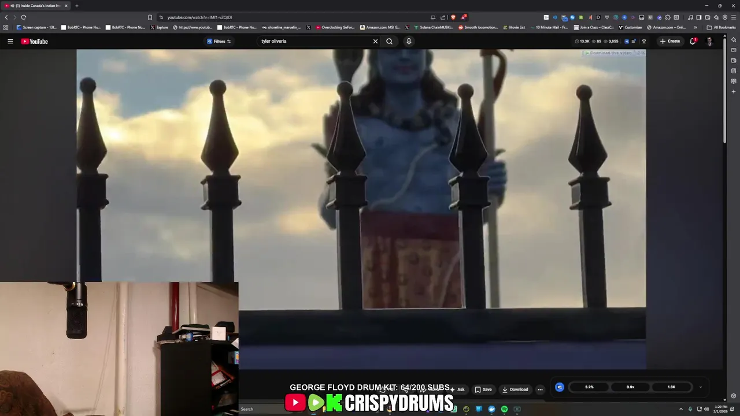Click the 'Download this video' overlay link
This screenshot has height=416, width=740.
611,53
